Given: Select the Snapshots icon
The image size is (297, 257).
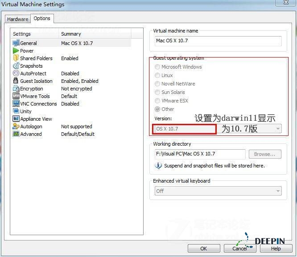Looking at the screenshot, I should point(16,66).
